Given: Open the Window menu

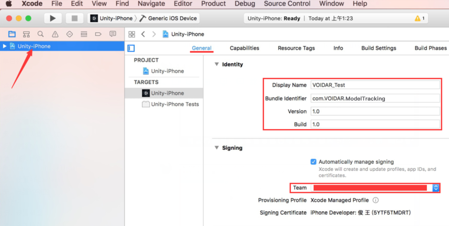Looking at the screenshot, I should click(x=331, y=4).
